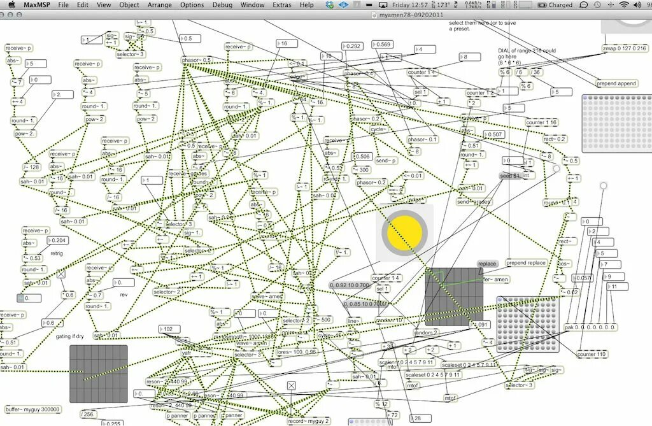
Task: Click the 0, 0.92 10 0 700 message
Action: [x=350, y=285]
